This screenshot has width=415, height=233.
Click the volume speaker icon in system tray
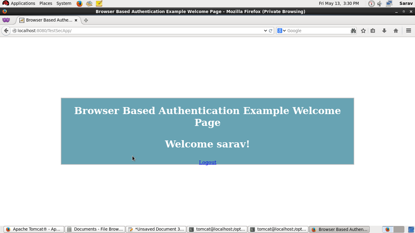379,3
